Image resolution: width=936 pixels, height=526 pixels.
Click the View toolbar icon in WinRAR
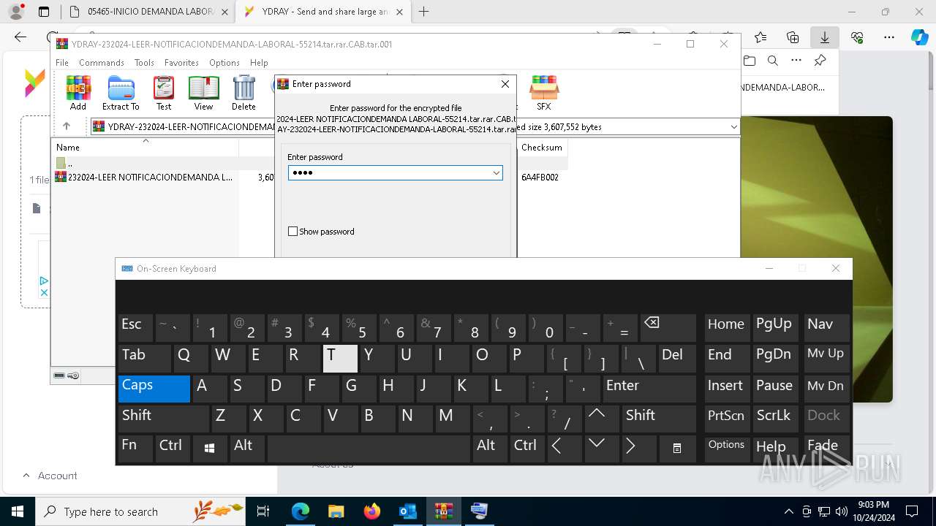(203, 92)
